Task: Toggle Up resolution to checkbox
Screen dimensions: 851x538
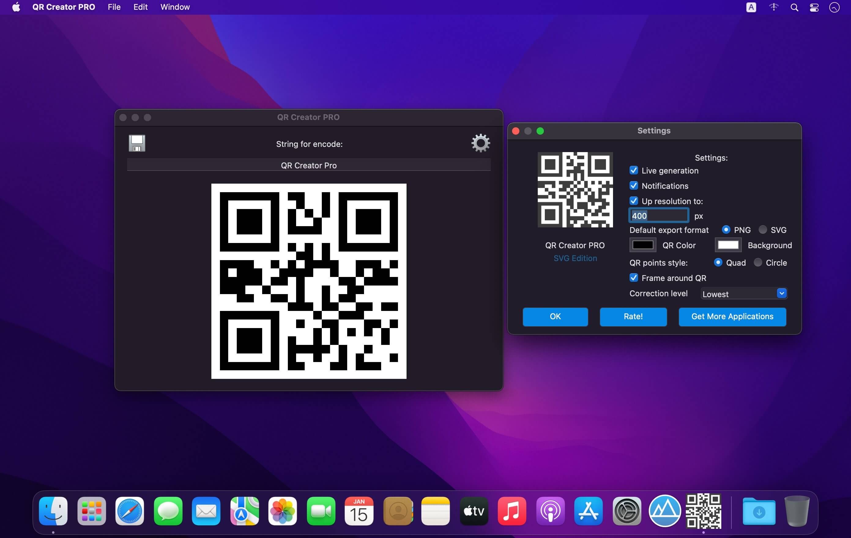Action: point(634,201)
